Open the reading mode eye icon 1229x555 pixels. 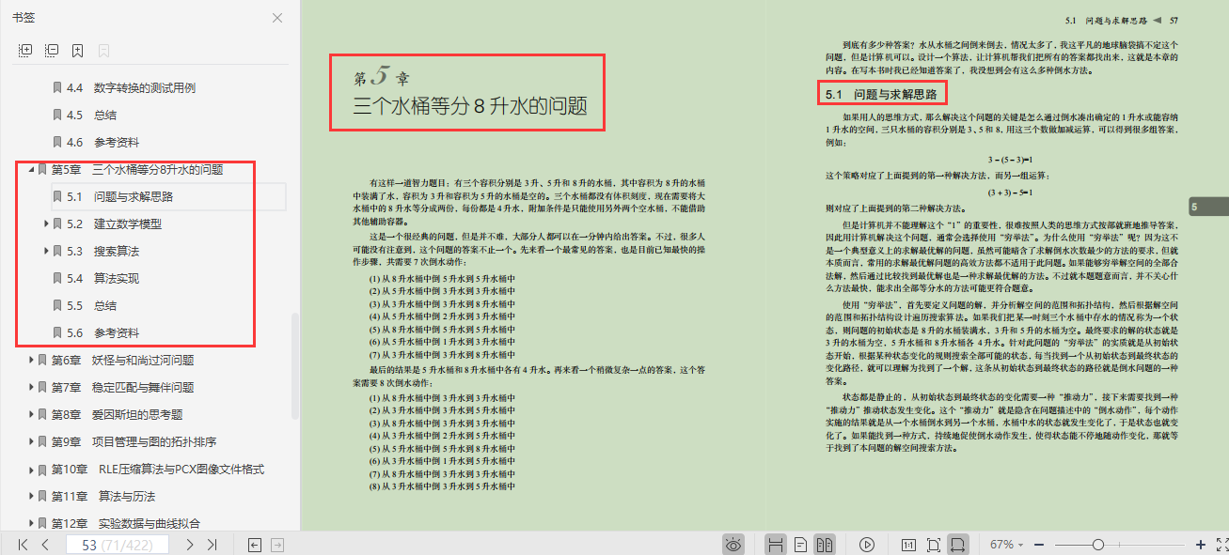(733, 545)
